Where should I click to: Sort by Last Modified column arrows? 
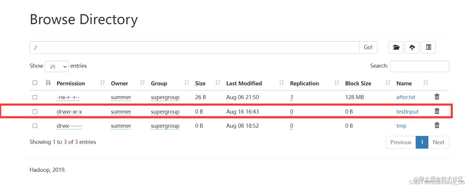[x=281, y=83]
